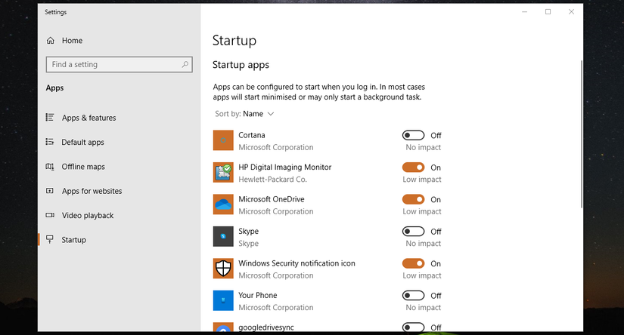The height and width of the screenshot is (335, 624).
Task: Type in the Find a setting field
Action: [113, 65]
